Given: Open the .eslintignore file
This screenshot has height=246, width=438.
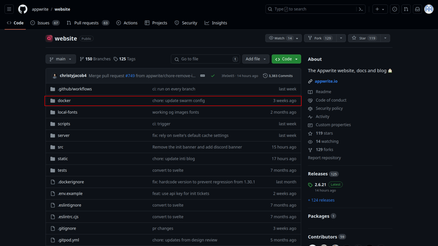Looking at the screenshot, I should (70, 205).
